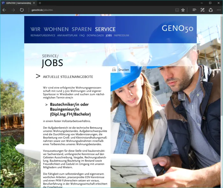Click the Refresh page icon
223x188 pixels.
pos(22,10)
